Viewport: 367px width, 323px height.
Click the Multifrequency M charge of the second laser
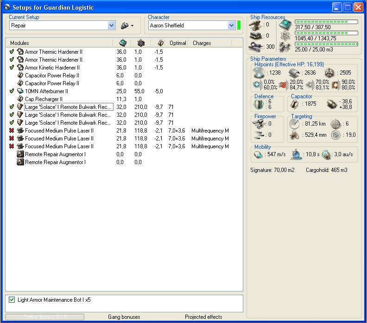point(210,138)
